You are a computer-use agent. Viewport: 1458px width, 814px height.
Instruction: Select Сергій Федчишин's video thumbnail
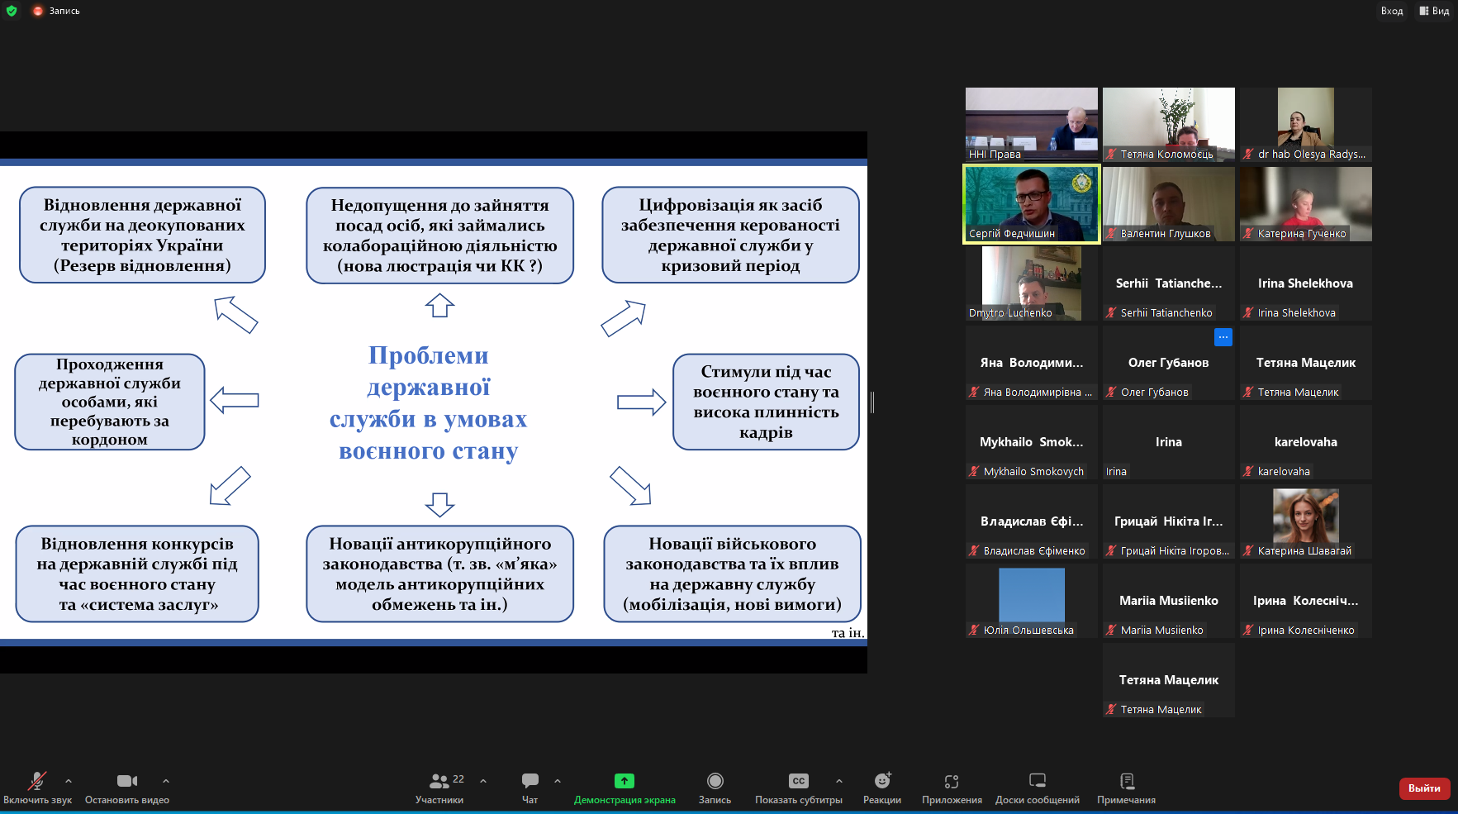click(1032, 203)
